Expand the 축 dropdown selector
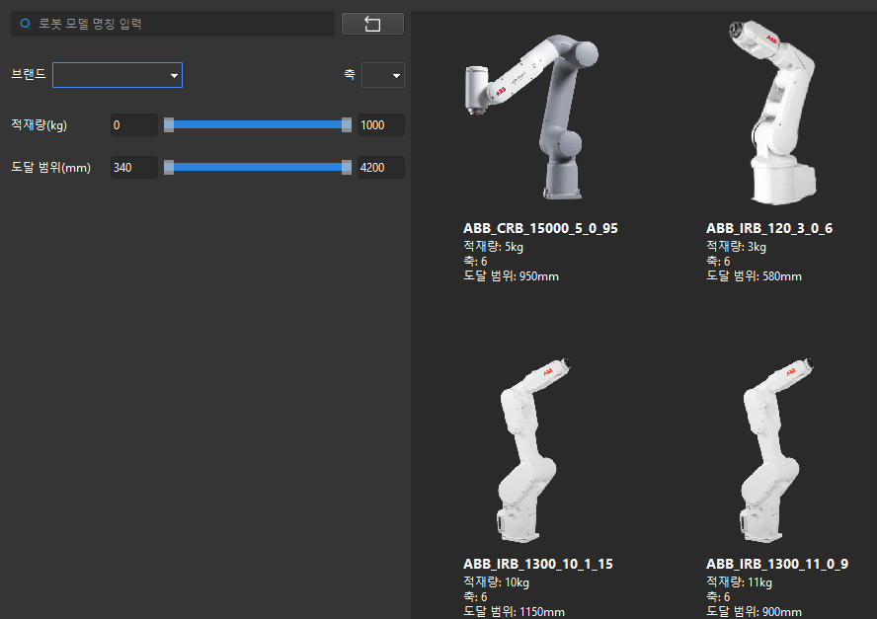 pos(383,75)
